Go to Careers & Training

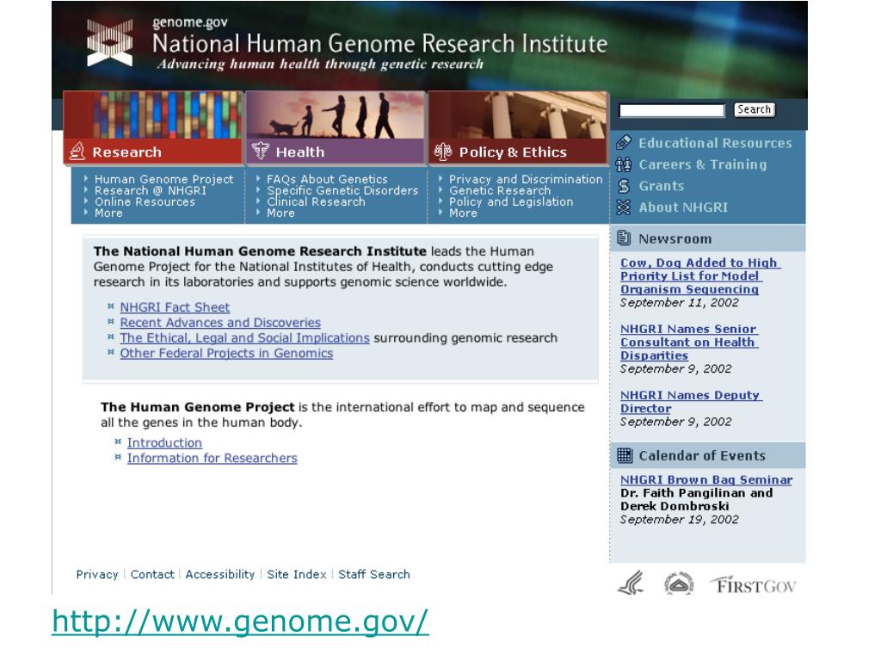coord(702,164)
